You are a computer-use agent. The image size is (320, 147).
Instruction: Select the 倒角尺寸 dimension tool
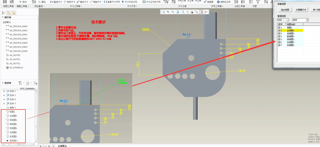coord(96,2)
